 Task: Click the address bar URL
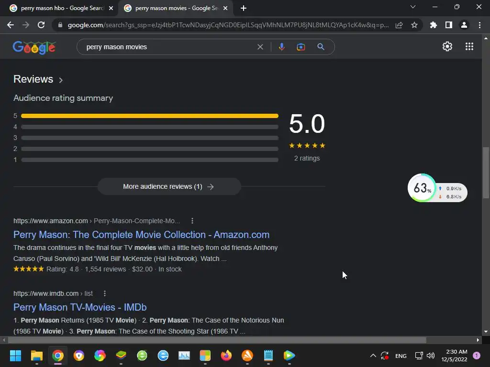[228, 25]
